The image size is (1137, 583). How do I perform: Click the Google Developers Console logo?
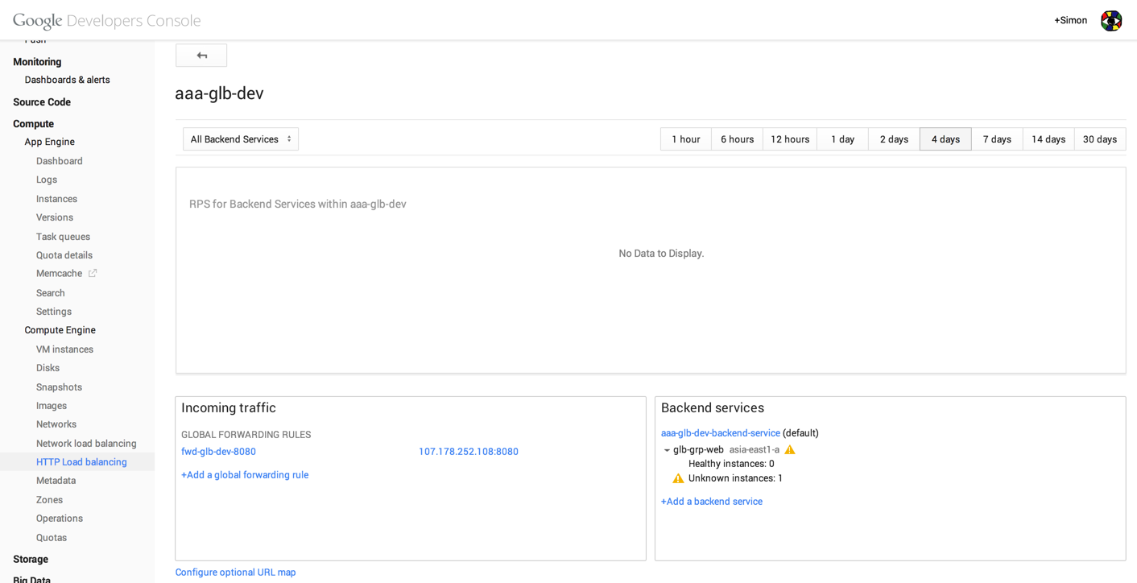pos(107,21)
